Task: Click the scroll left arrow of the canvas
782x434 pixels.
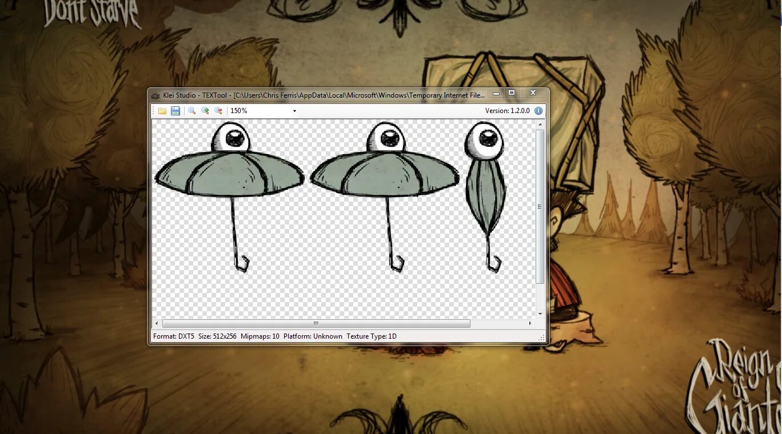Action: pos(157,323)
